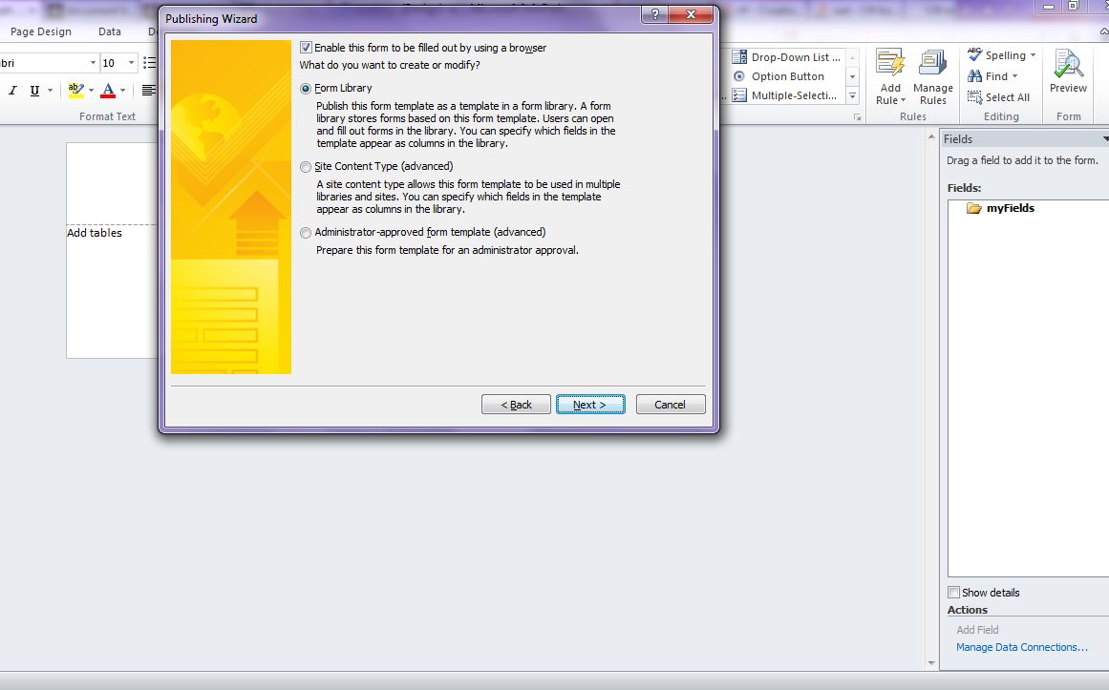Insert the Drop-Down List control
The width and height of the screenshot is (1109, 690).
[x=786, y=57]
